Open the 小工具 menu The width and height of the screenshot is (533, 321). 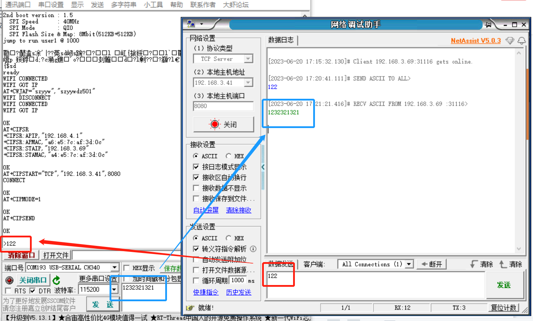pyautogui.click(x=153, y=5)
